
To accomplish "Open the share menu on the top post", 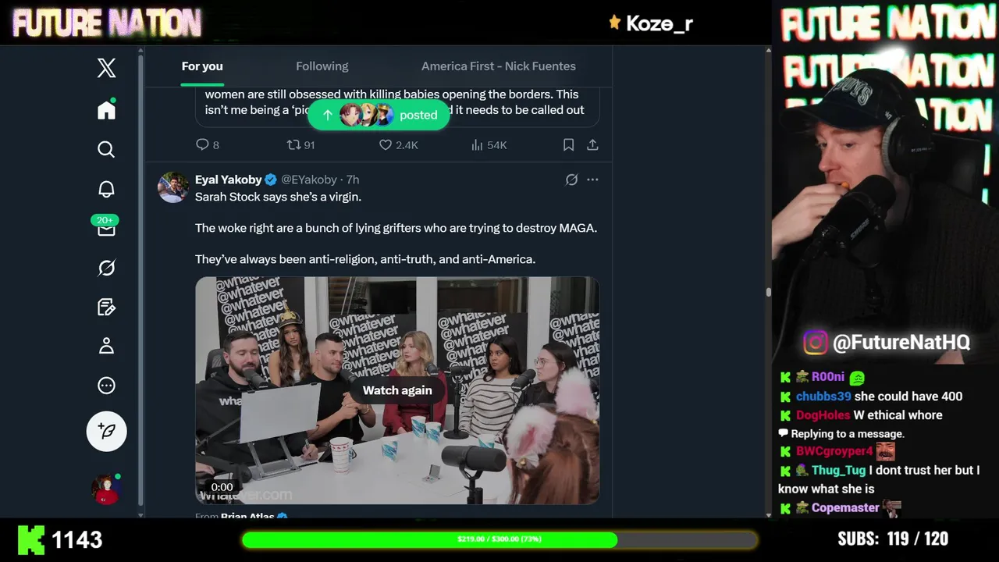I will tap(592, 145).
